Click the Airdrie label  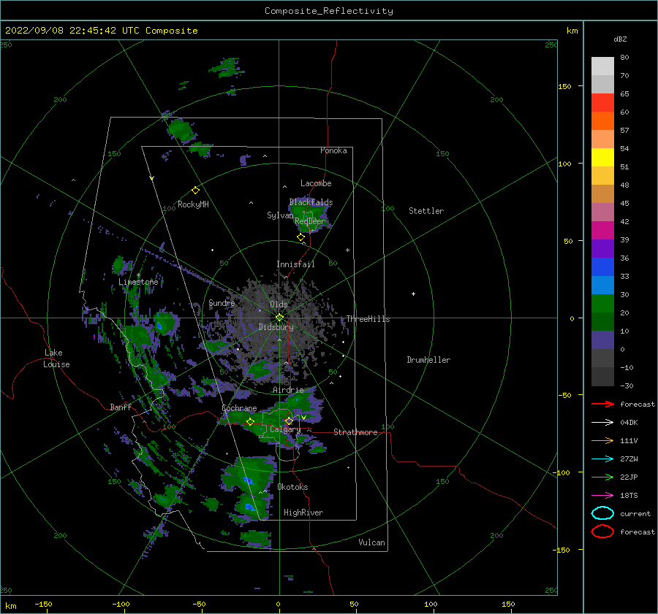point(288,390)
